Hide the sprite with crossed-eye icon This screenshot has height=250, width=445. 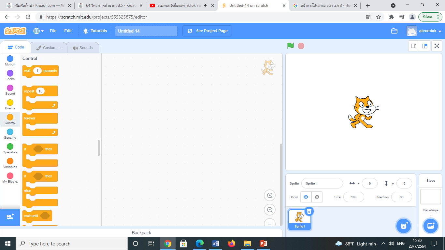(317, 197)
